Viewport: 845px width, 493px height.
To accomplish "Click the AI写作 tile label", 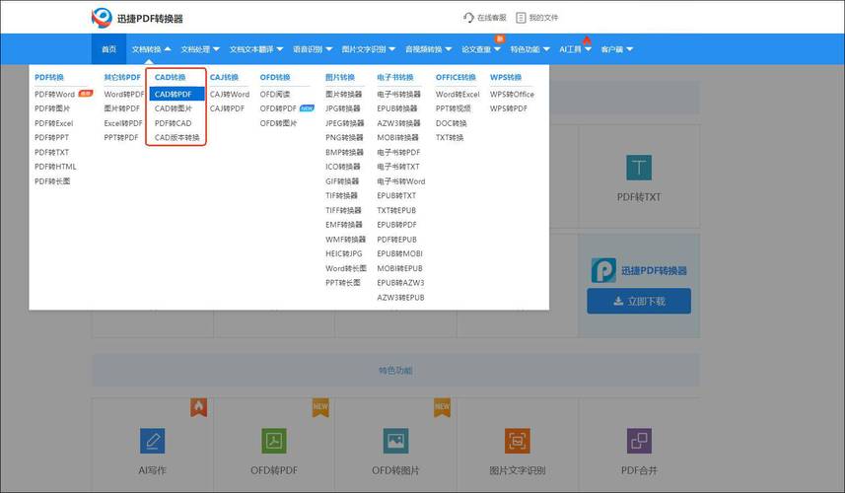I will 153,470.
